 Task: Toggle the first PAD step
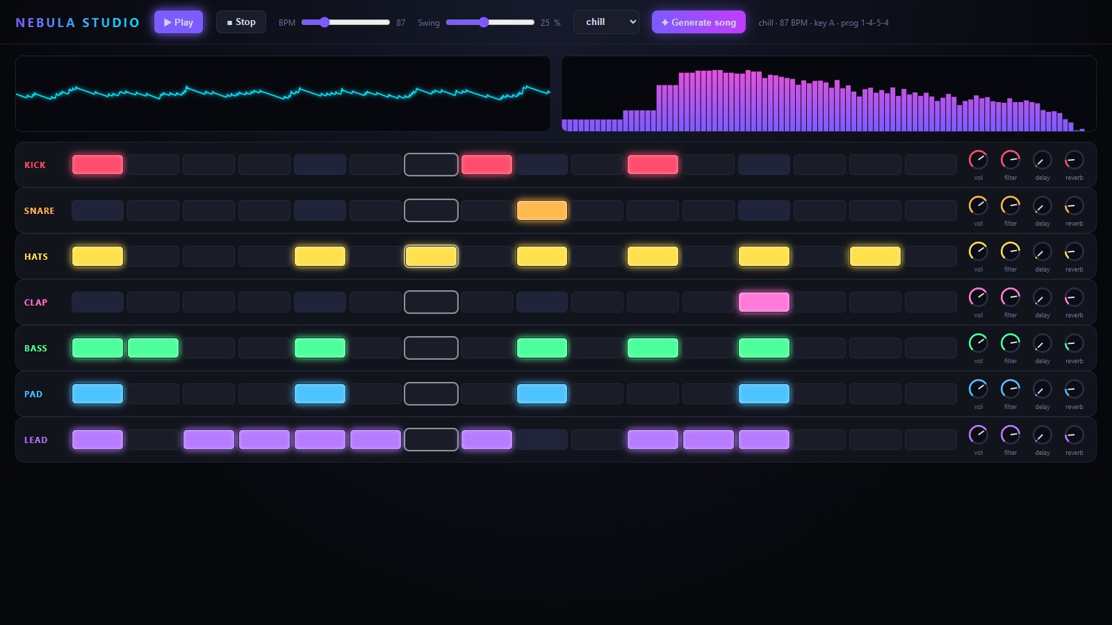coord(97,394)
